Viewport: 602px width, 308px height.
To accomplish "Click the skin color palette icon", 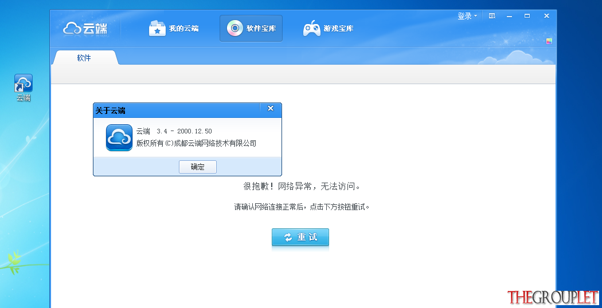I will (x=549, y=41).
